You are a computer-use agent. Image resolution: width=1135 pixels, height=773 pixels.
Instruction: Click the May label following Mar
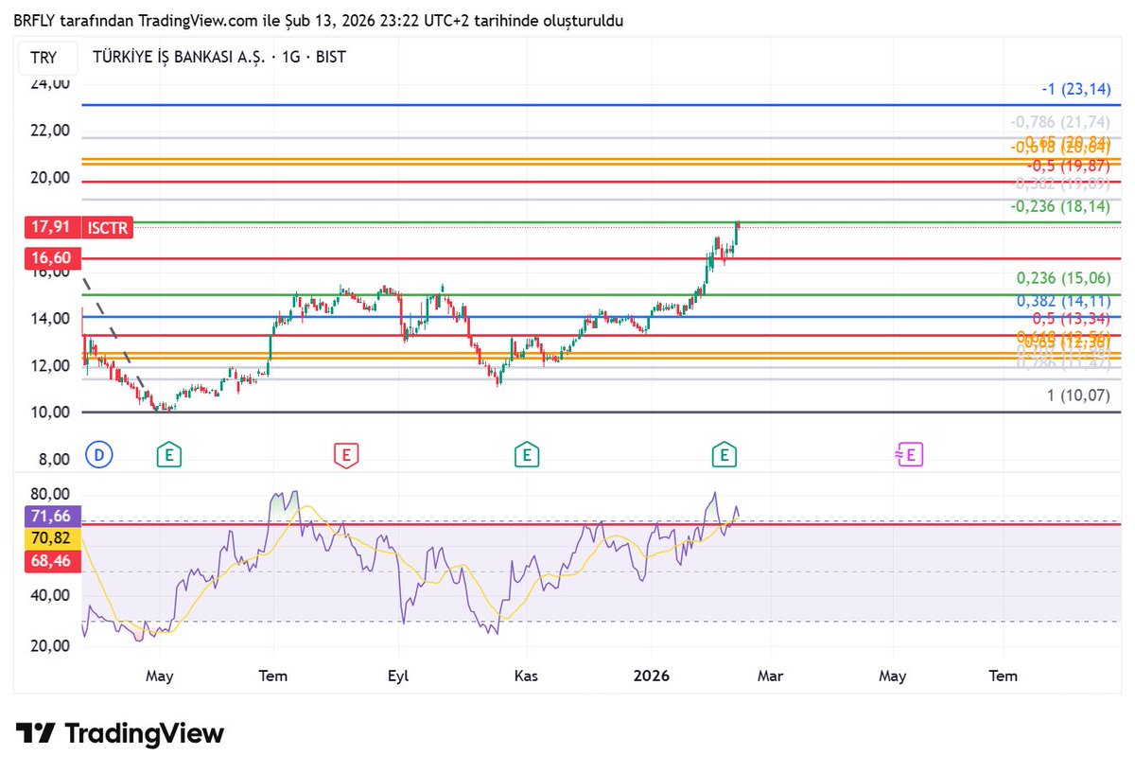892,676
